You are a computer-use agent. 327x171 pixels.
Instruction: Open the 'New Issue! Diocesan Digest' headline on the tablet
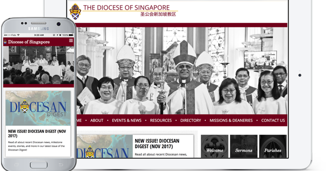157,144
